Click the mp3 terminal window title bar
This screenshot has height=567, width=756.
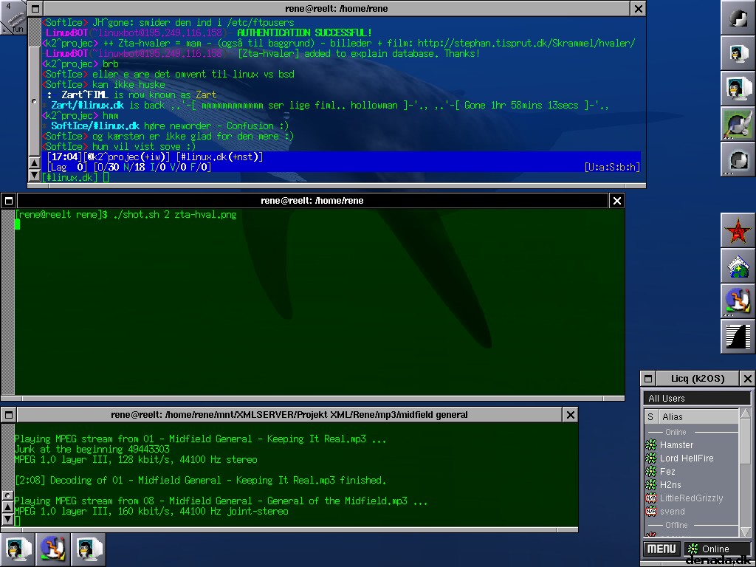pos(289,415)
